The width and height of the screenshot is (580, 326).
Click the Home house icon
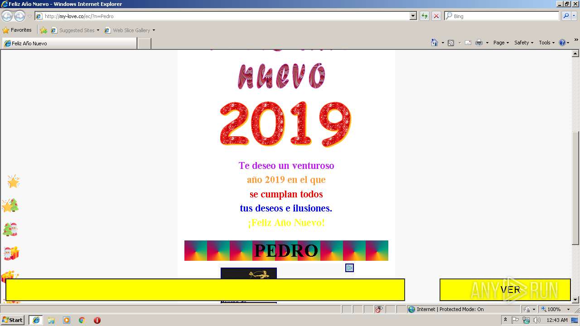(435, 43)
